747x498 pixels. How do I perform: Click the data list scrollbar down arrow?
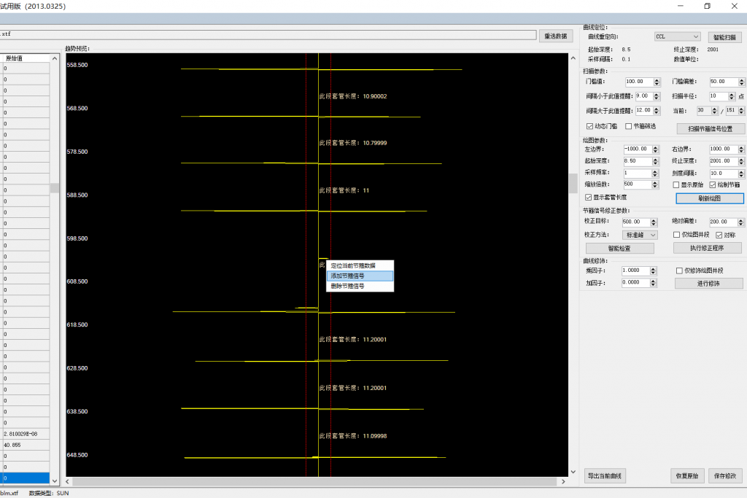click(55, 481)
